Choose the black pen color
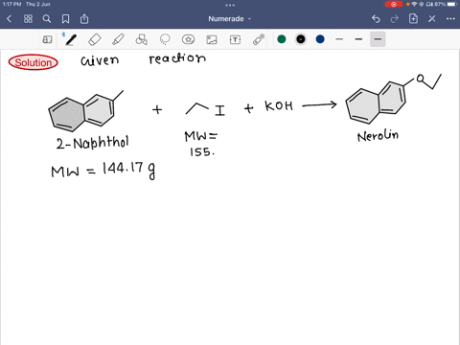The image size is (460, 345). tap(301, 39)
